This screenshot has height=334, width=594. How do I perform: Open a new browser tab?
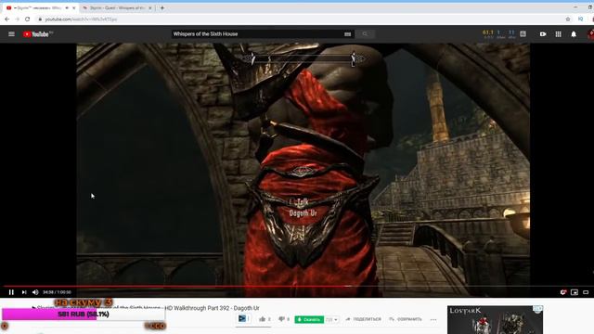162,7
